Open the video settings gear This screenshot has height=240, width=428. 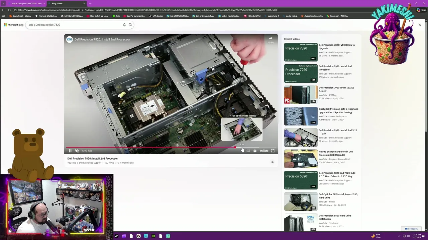[255, 151]
